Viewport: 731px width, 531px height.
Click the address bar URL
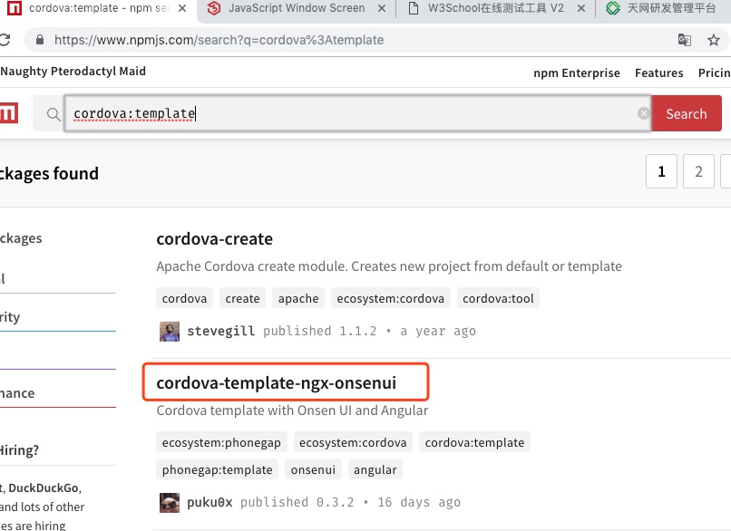pyautogui.click(x=219, y=40)
